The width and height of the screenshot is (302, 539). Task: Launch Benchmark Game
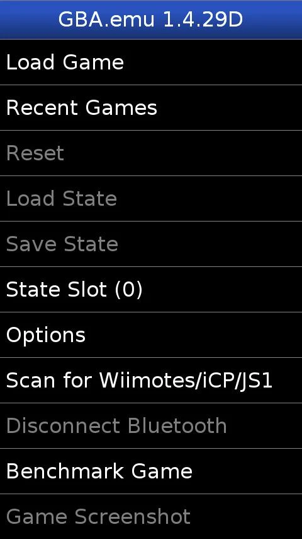151,471
